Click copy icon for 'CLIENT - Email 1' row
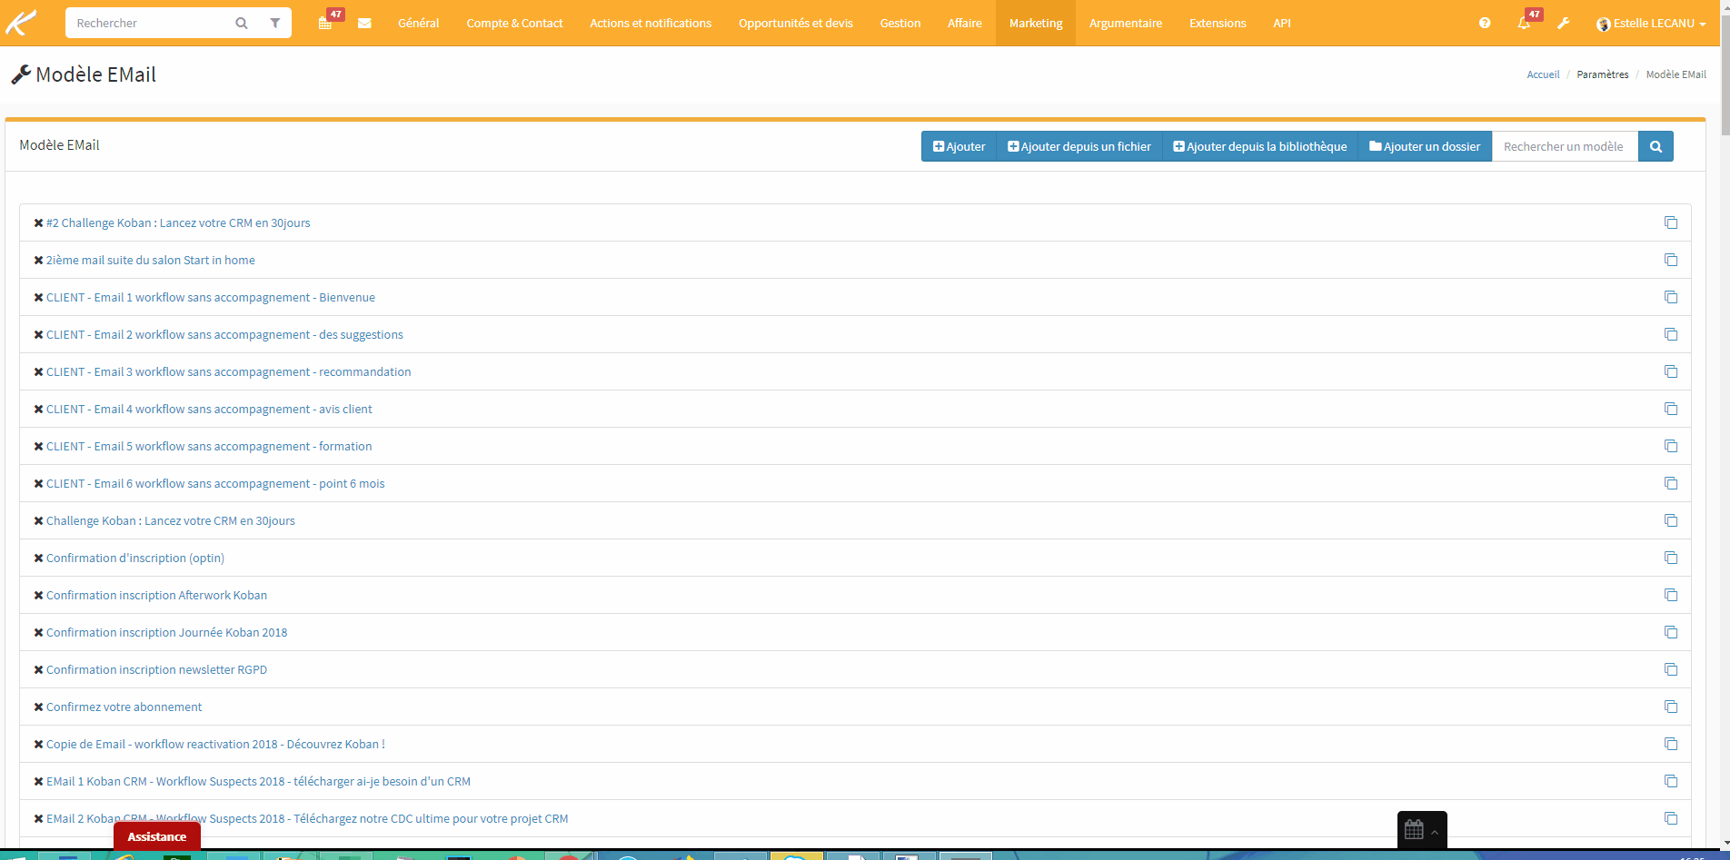Viewport: 1730px width, 860px height. (x=1671, y=297)
